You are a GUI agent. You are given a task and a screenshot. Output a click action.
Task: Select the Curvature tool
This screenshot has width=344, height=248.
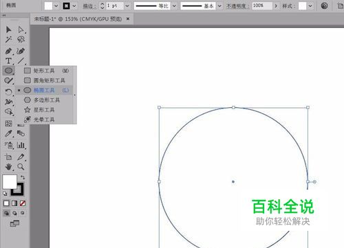[x=21, y=51]
